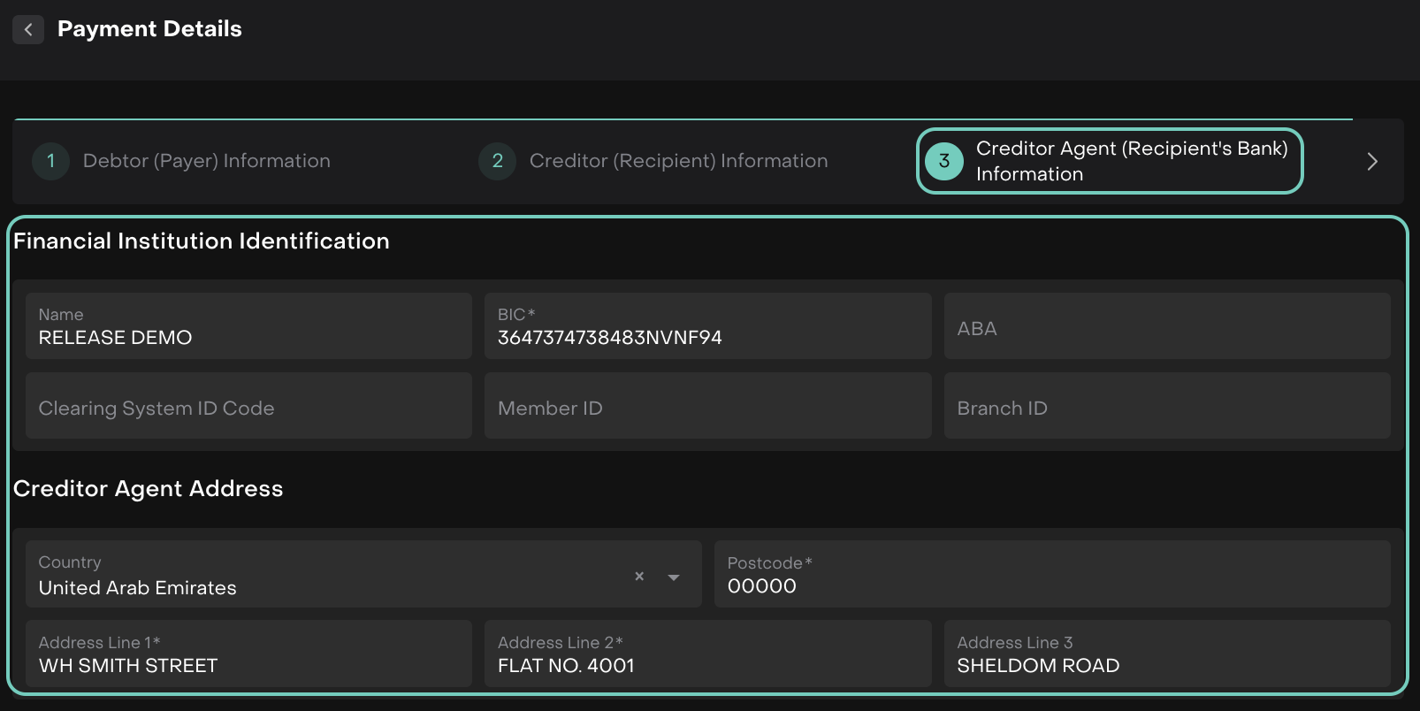Click the Clearing System ID Code field
Viewport: 1420px width, 711px height.
(248, 407)
